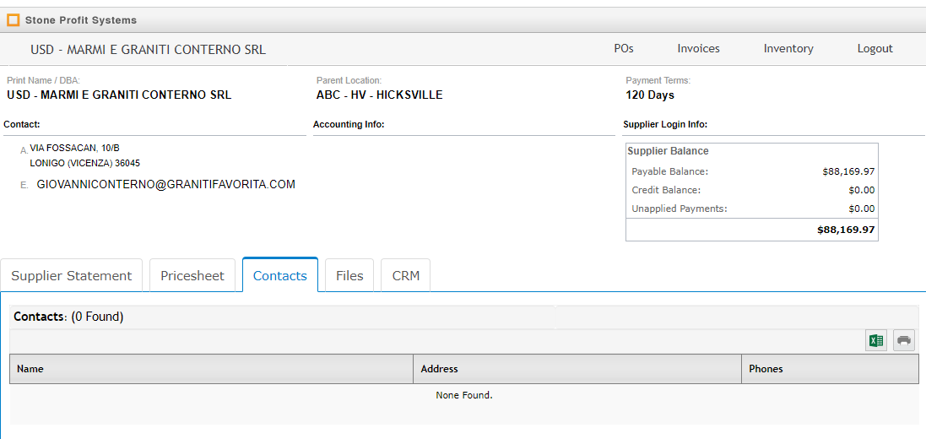Click the Credit Balance $0.00 value
926x439 pixels.
pyautogui.click(x=862, y=190)
